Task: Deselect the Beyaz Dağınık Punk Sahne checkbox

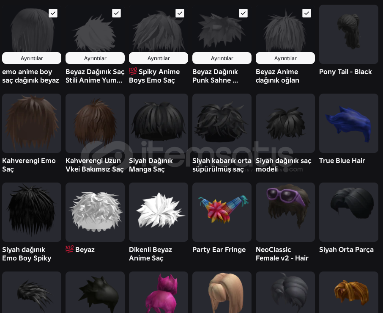Action: tap(243, 13)
